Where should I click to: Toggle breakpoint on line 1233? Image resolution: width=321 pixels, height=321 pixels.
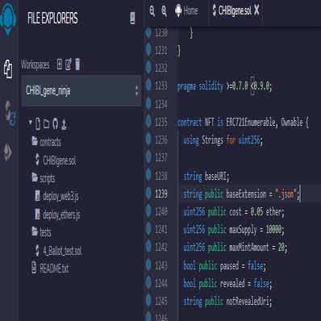point(148,85)
